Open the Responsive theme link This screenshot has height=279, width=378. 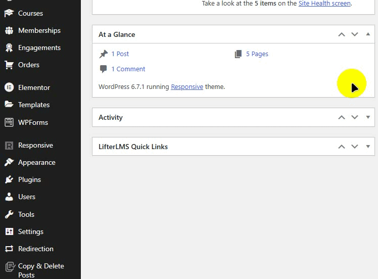point(187,87)
